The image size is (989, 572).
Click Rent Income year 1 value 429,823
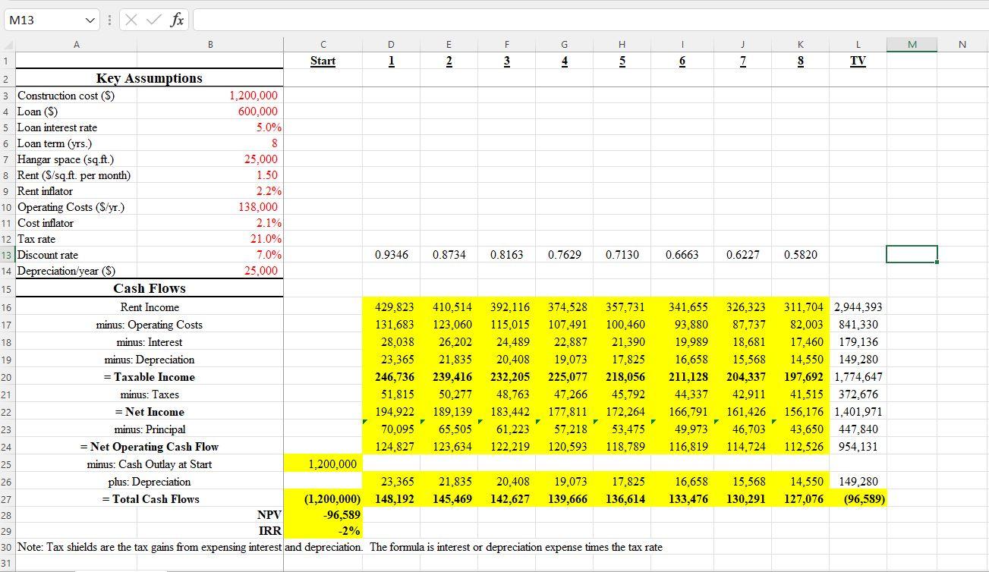pyautogui.click(x=395, y=307)
